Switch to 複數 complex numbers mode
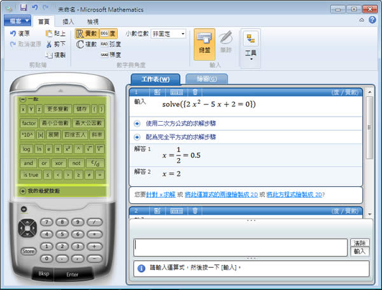Viewport: 382px width, 290px height. pos(87,44)
